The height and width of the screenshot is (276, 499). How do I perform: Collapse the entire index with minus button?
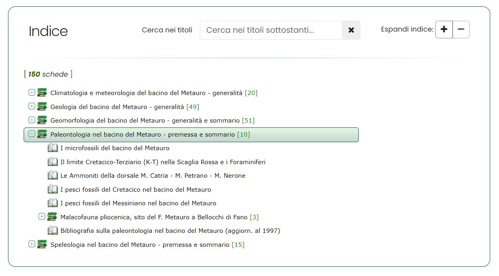(x=461, y=30)
